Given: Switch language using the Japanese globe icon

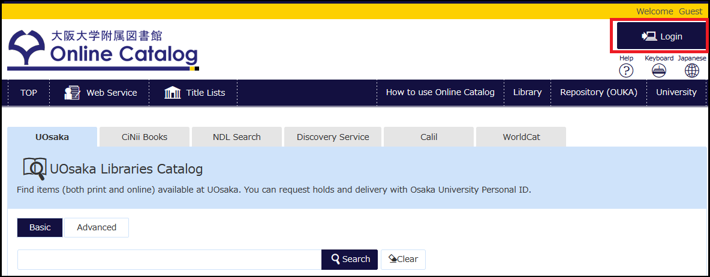Looking at the screenshot, I should click(x=691, y=71).
